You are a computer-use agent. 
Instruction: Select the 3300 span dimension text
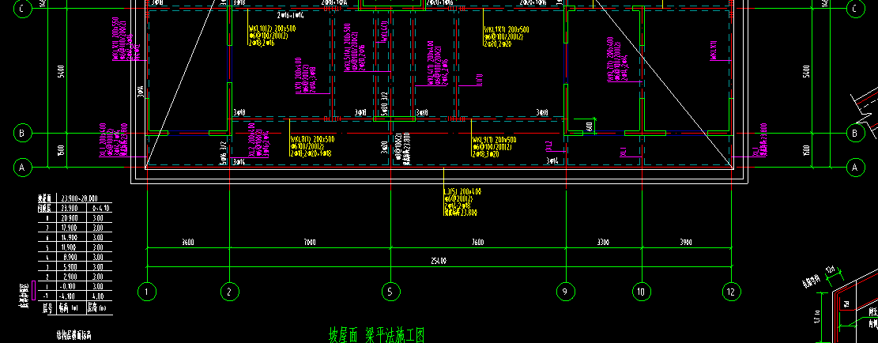603,243
